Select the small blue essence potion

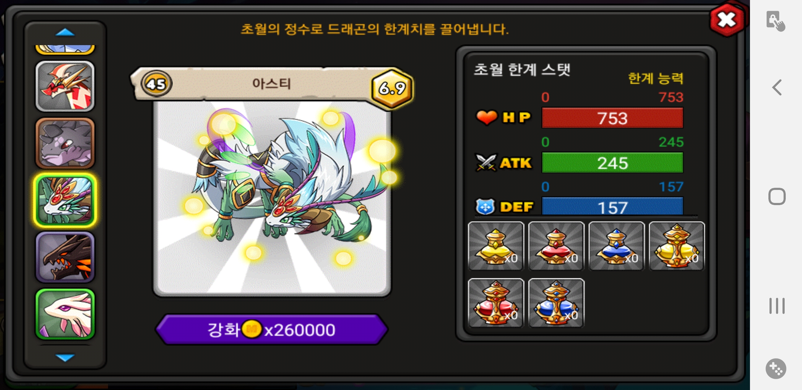click(616, 246)
